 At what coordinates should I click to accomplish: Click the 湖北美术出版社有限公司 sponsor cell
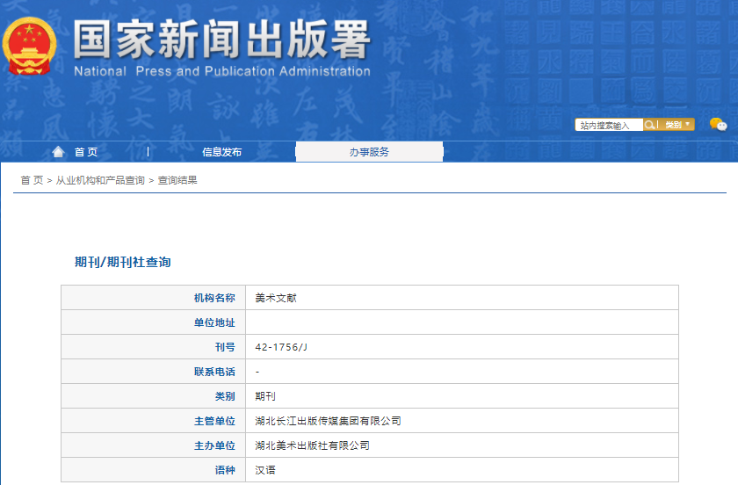tap(312, 445)
